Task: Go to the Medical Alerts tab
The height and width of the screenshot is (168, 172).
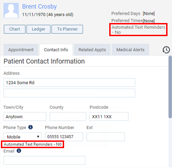Action: [130, 50]
